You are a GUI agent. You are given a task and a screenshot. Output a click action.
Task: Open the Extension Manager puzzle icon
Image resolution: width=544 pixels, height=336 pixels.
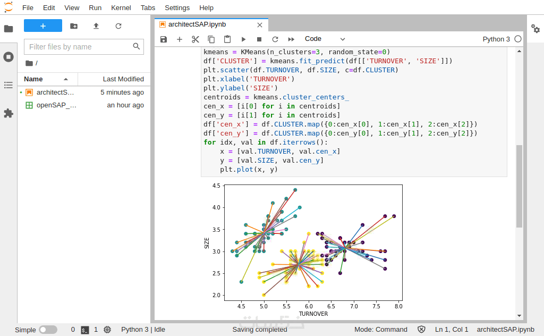point(8,113)
